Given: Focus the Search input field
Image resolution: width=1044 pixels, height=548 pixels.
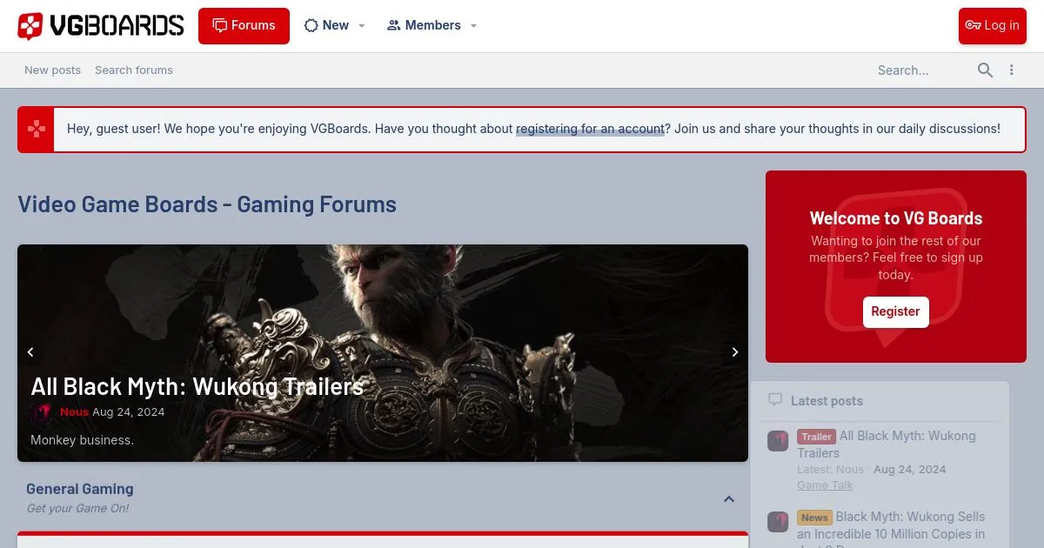Looking at the screenshot, I should tap(920, 70).
